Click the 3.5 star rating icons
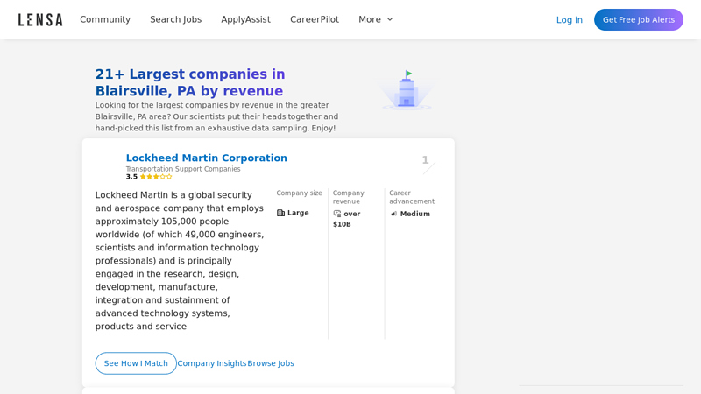701x394 pixels. pyautogui.click(x=156, y=177)
